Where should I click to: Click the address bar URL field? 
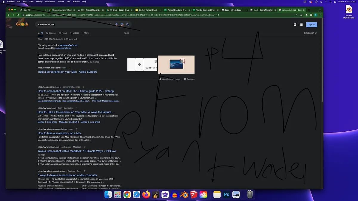tap(158, 15)
